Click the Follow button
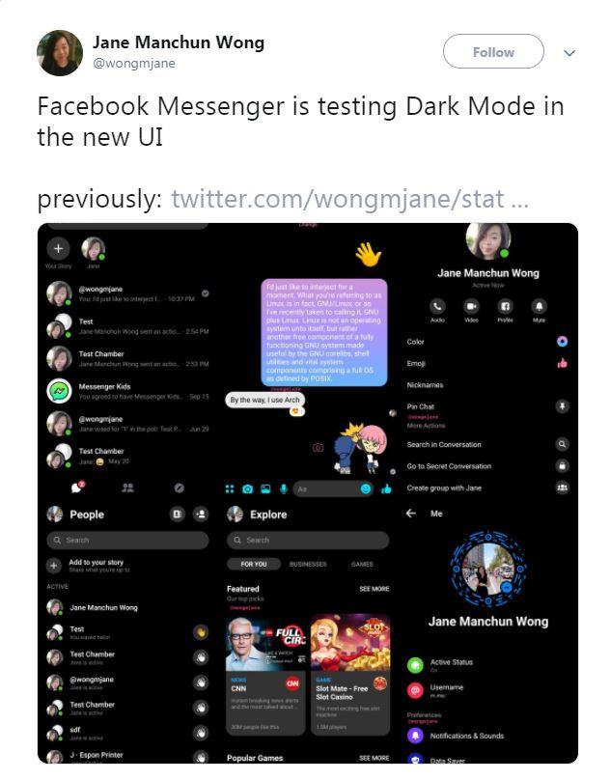This screenshot has width=610, height=780. [493, 52]
